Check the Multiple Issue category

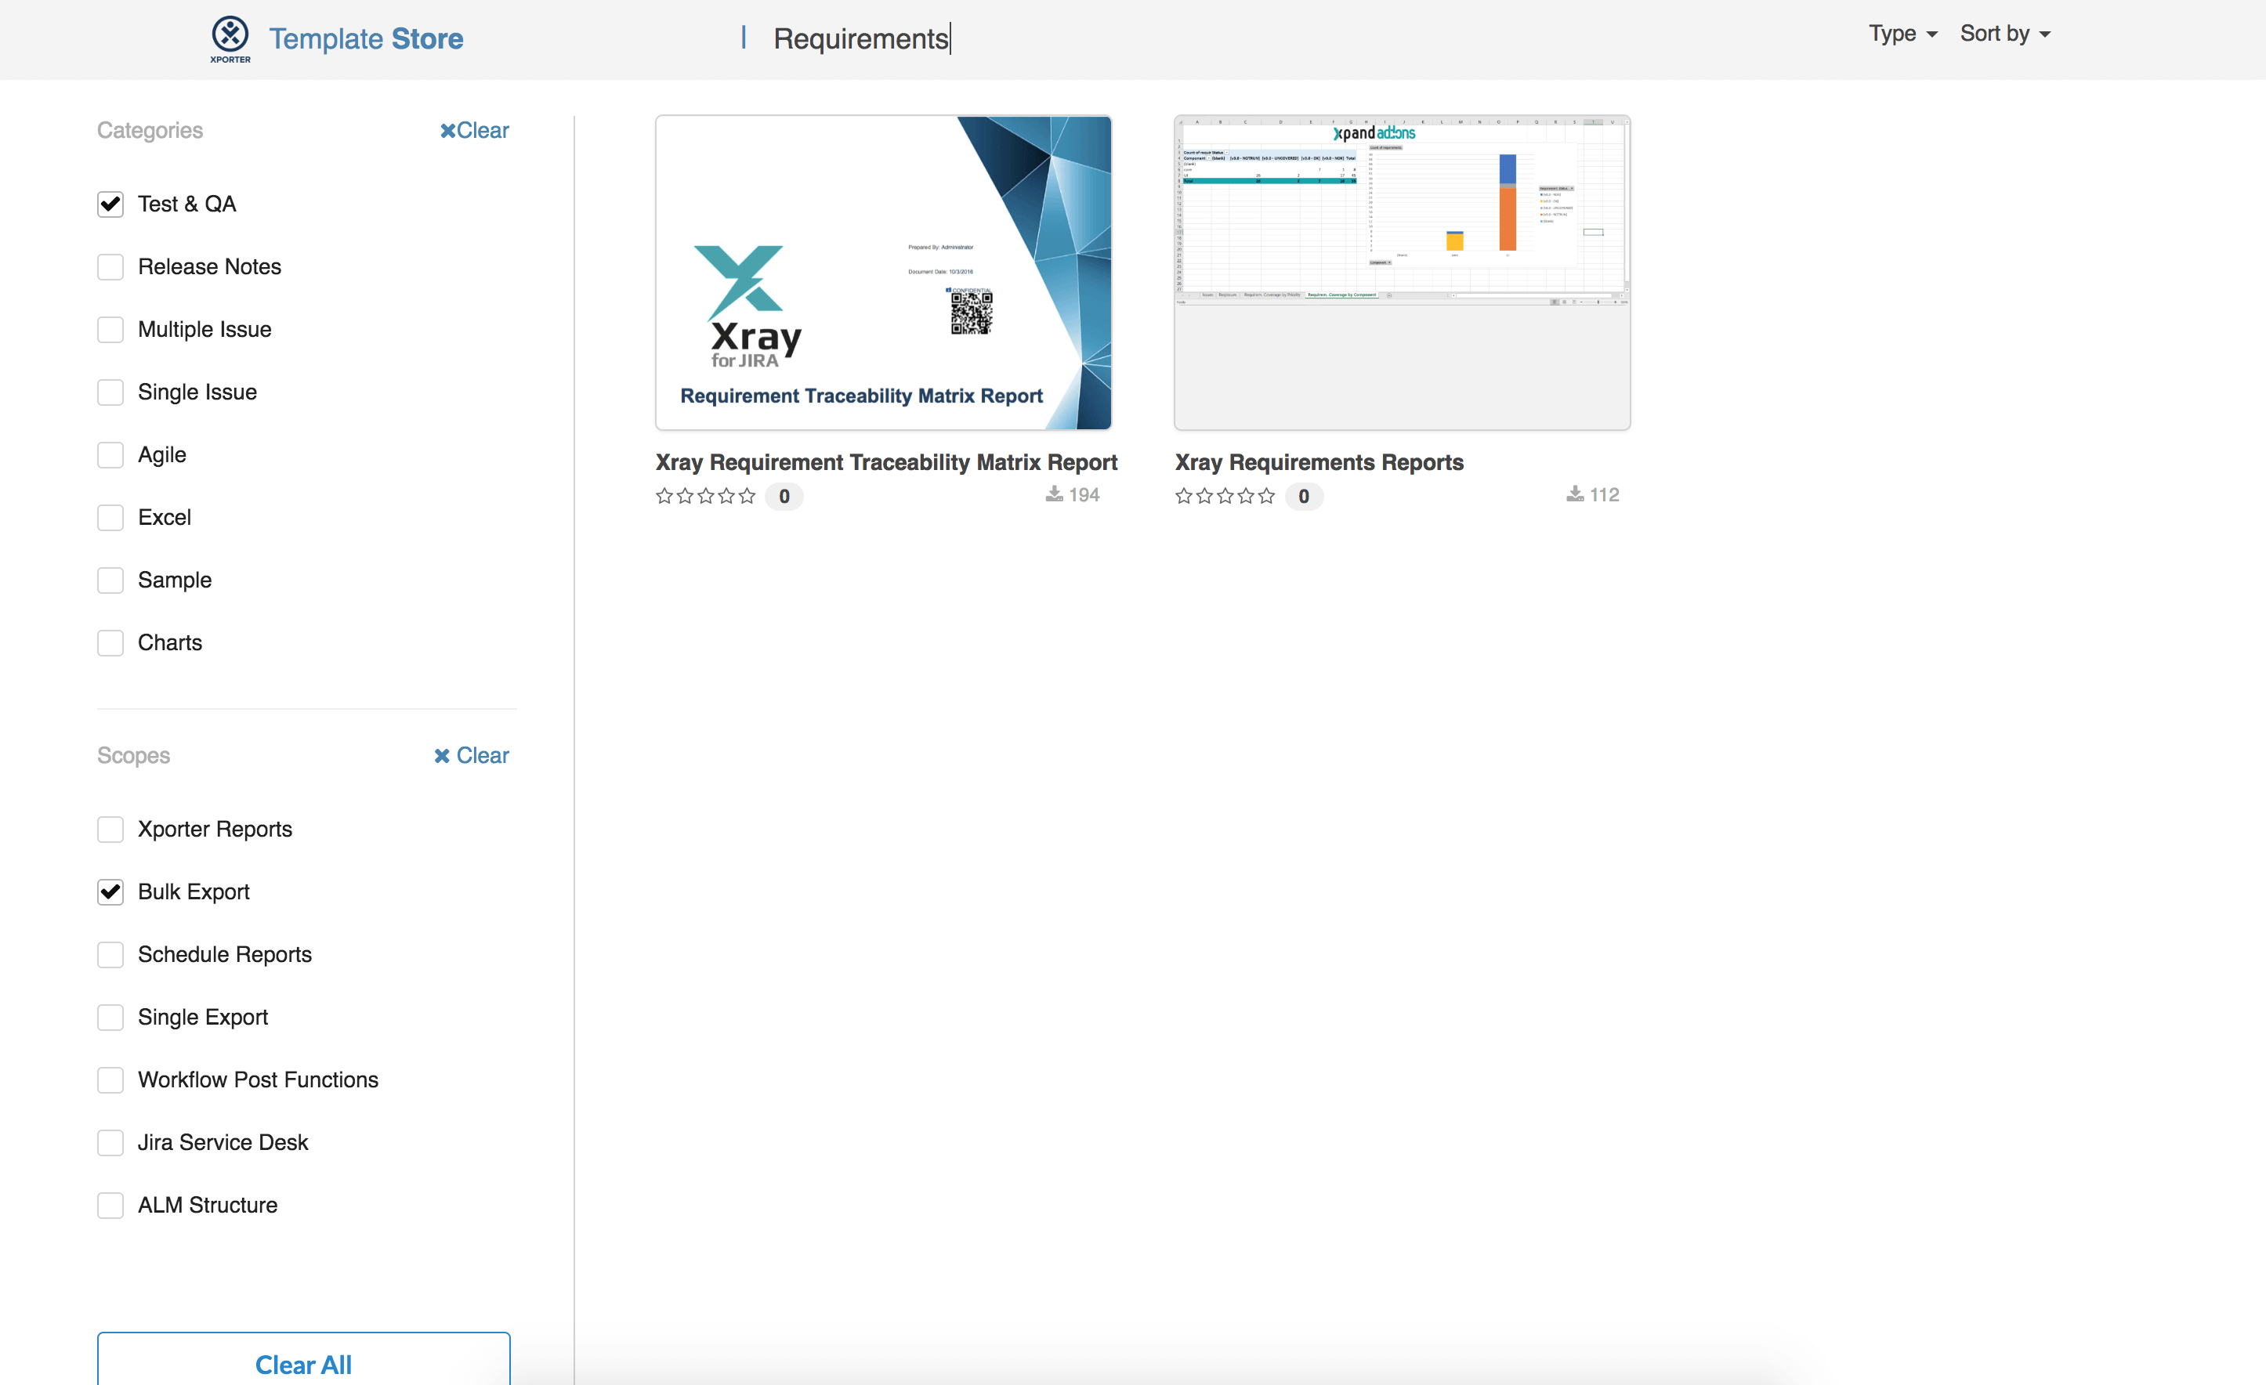pos(110,329)
